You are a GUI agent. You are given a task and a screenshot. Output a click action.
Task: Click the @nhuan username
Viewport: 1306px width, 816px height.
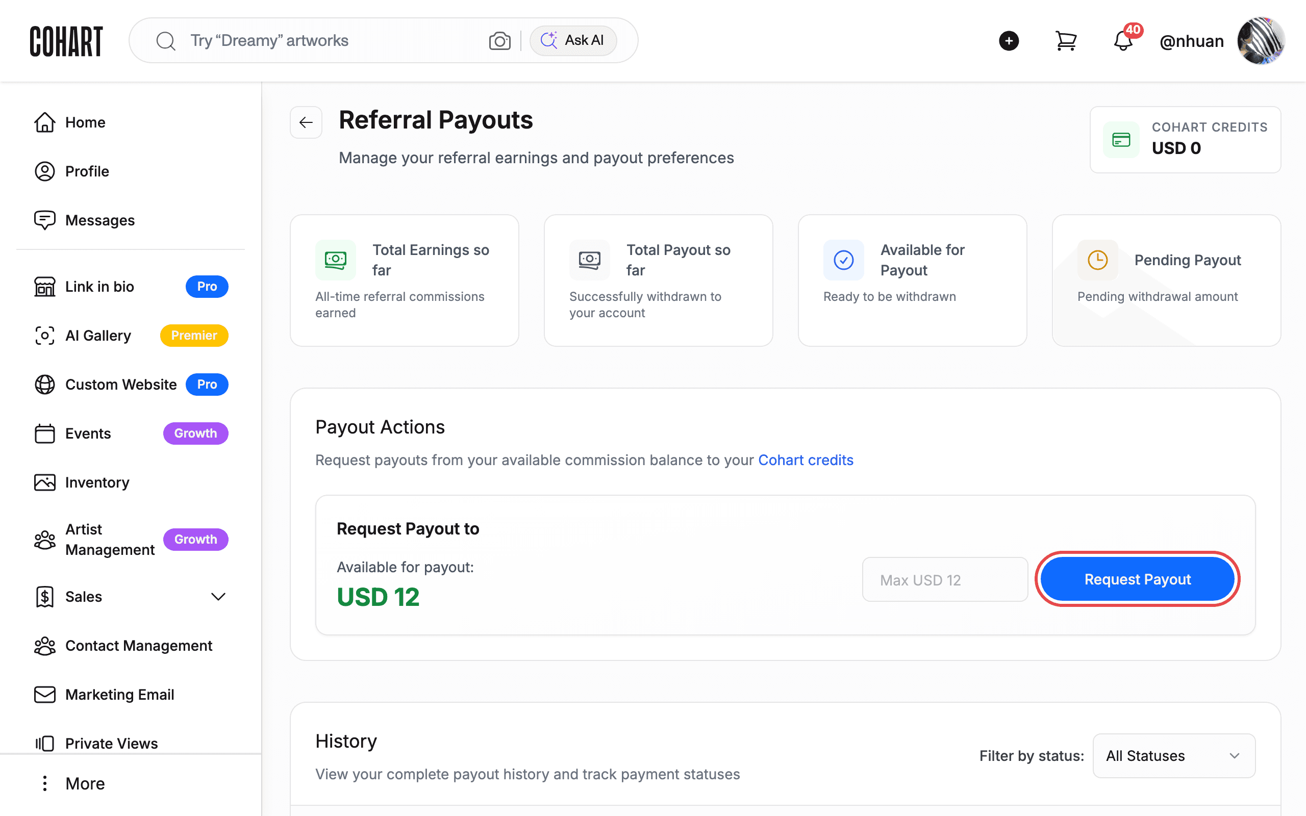(1191, 41)
